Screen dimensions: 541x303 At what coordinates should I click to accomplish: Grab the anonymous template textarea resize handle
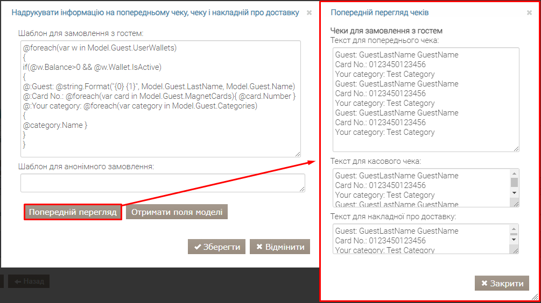302,189
